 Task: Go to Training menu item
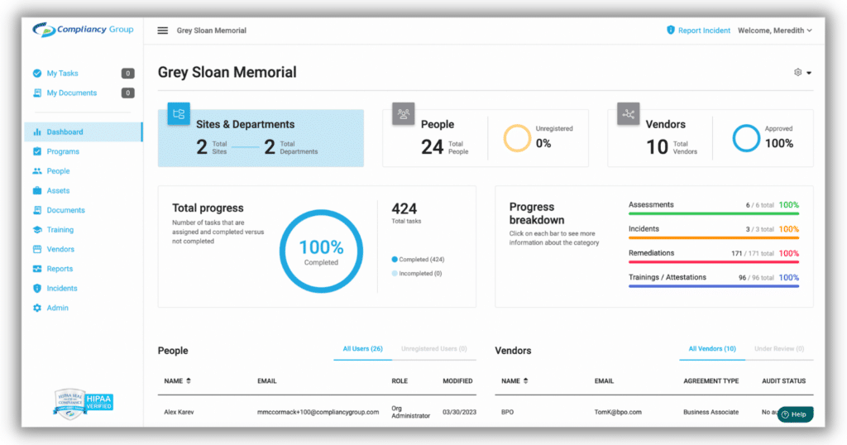(x=60, y=229)
